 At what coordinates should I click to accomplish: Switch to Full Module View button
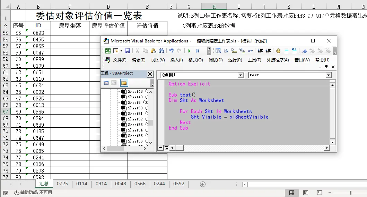166,148
